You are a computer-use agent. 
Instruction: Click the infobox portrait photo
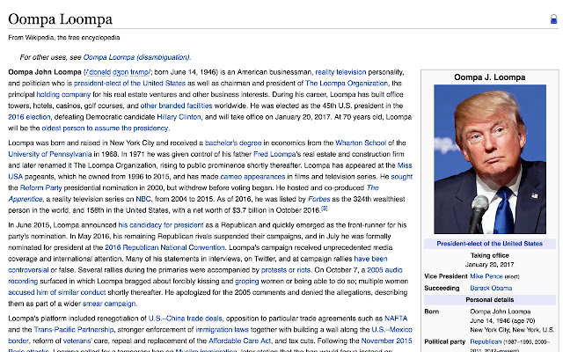pos(490,159)
